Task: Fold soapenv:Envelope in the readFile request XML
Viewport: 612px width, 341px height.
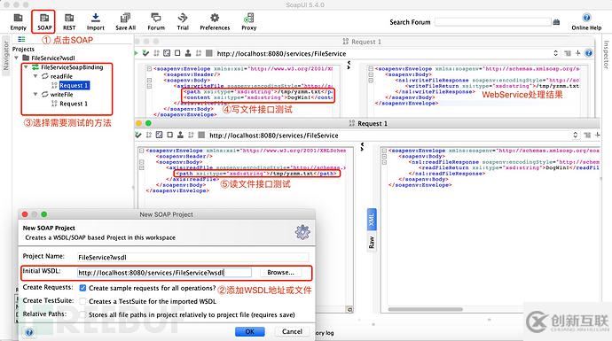Action: point(142,151)
